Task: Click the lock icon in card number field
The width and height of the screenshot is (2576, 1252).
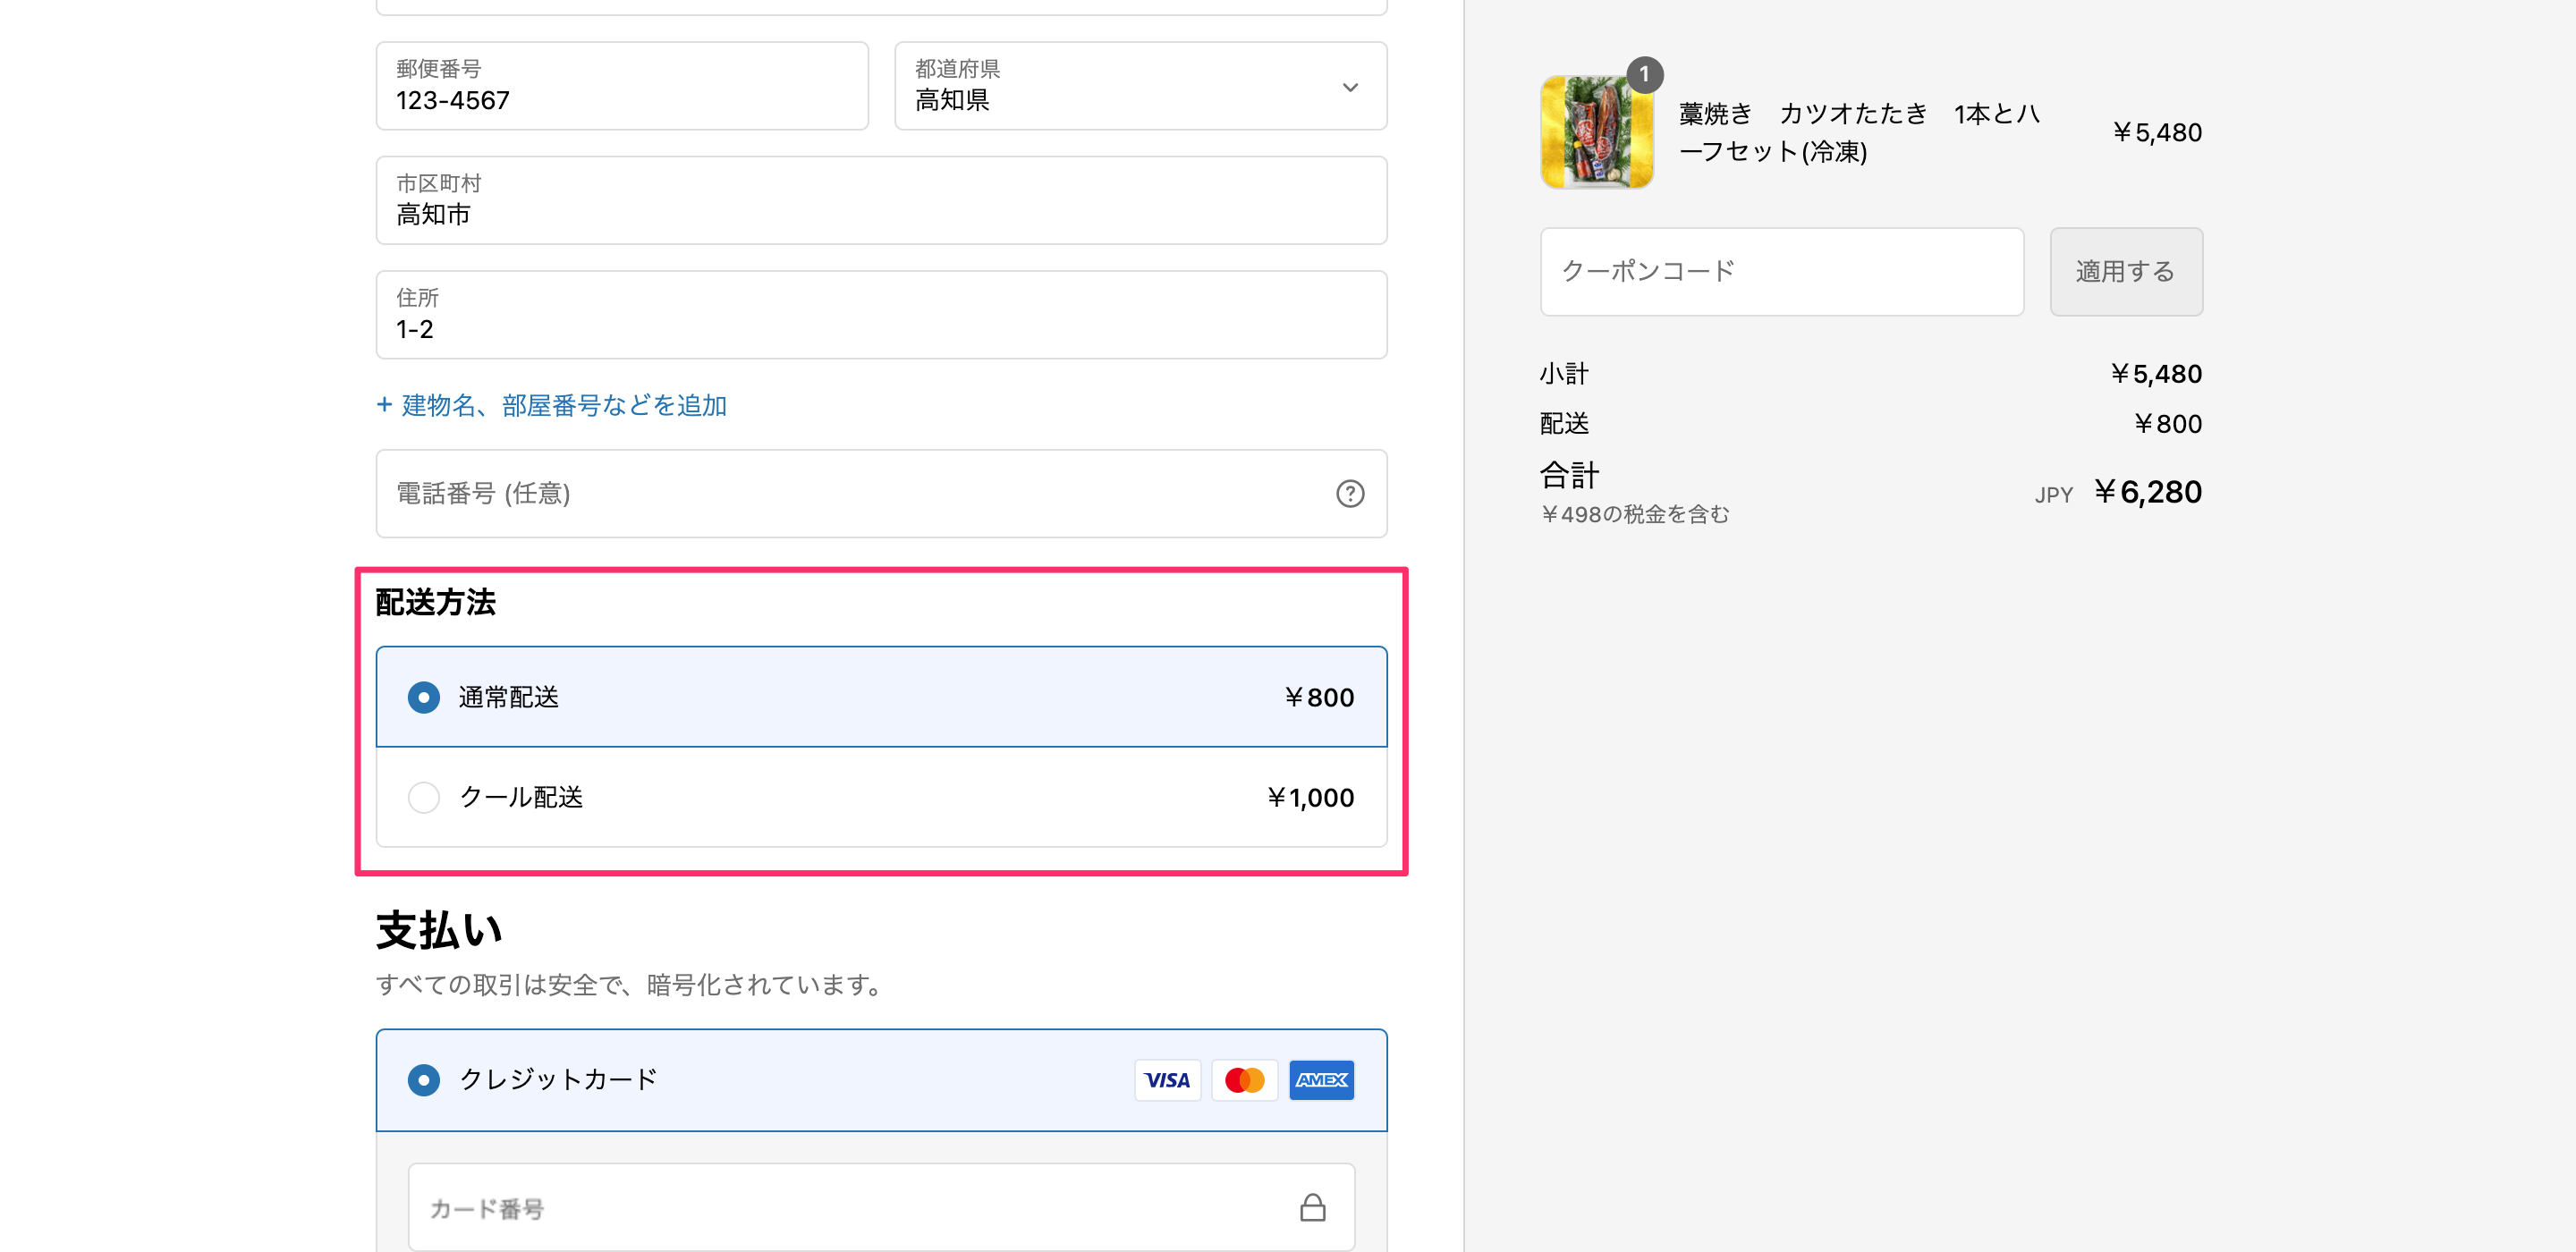Action: coord(1312,1208)
